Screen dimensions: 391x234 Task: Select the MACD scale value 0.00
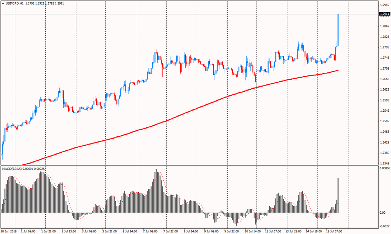382,213
